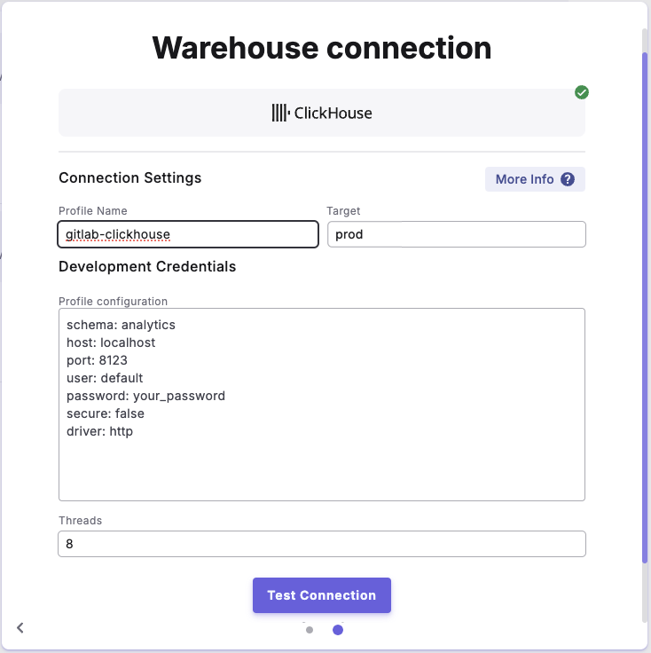
Task: Click into the Target field containing prod
Action: point(456,234)
